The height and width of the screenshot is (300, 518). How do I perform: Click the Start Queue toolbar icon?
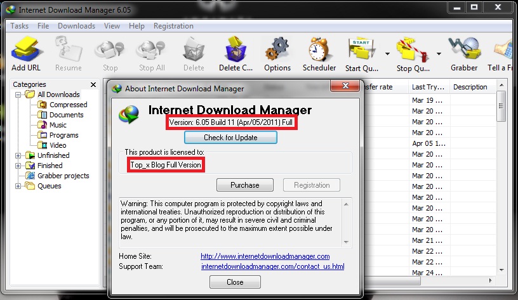click(x=362, y=54)
